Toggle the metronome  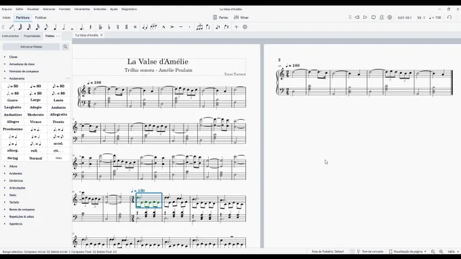click(382, 18)
